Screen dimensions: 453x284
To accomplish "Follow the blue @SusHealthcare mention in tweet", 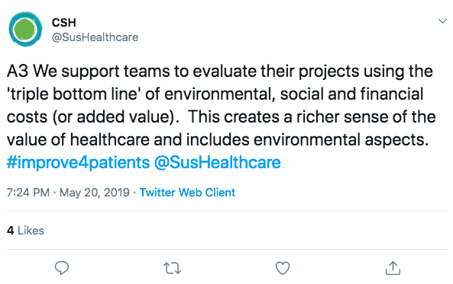I will click(x=217, y=162).
